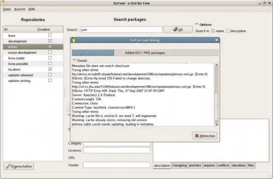Image resolution: width=273 pixels, height=179 pixels.
Task: Switch to the description tab
Action: 162,165
